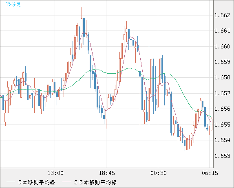The height and width of the screenshot is (188, 234).
Task: Click the 1.653 price axis label
Action: click(222, 156)
